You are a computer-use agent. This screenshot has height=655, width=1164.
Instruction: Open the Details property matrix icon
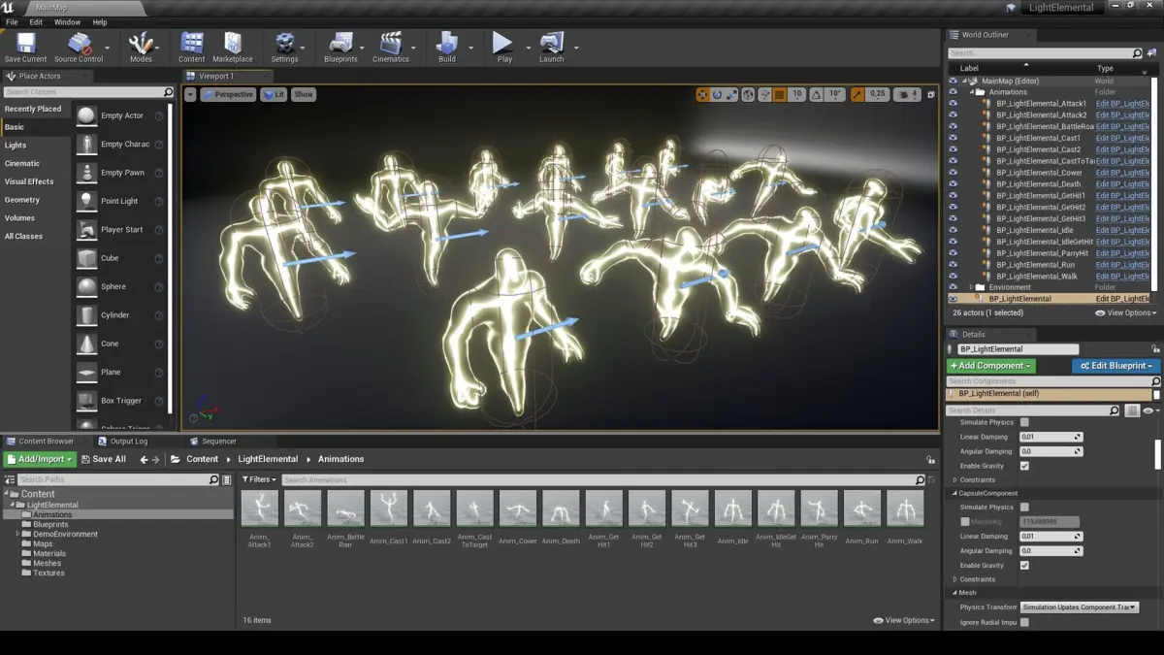coord(1132,410)
